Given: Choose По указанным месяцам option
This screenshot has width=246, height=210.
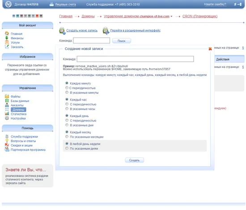Looking at the screenshot, I should tap(67, 137).
